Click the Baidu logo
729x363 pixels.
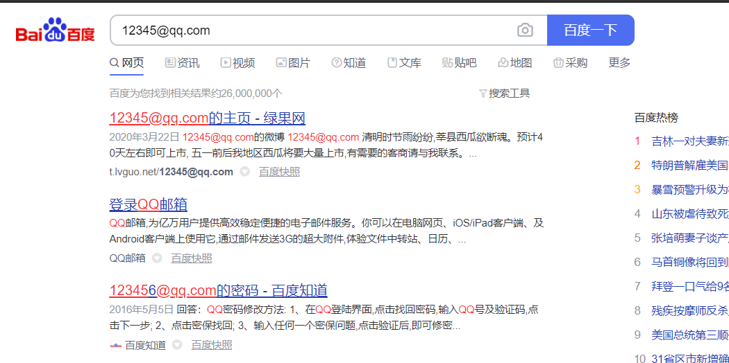(56, 30)
